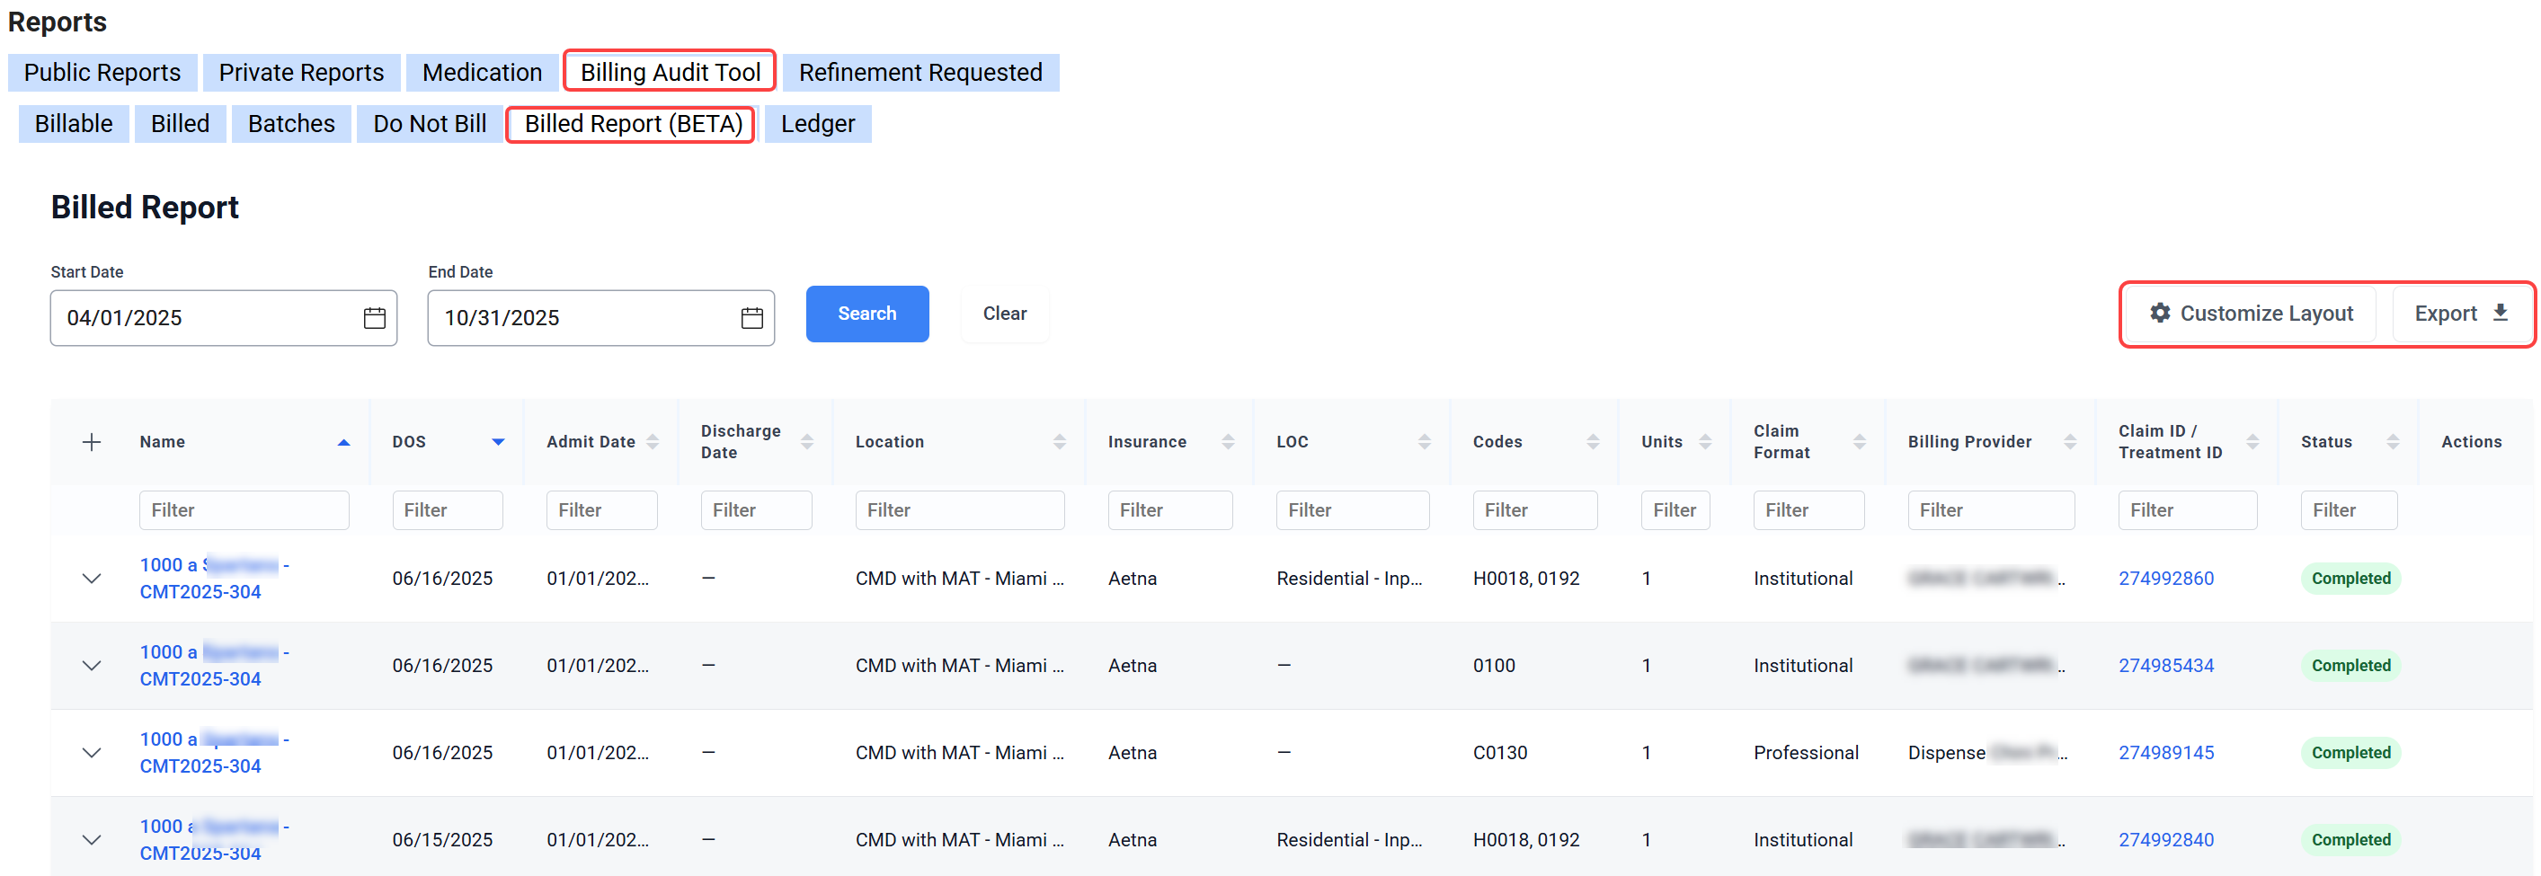Click the plus icon in table header

[92, 442]
